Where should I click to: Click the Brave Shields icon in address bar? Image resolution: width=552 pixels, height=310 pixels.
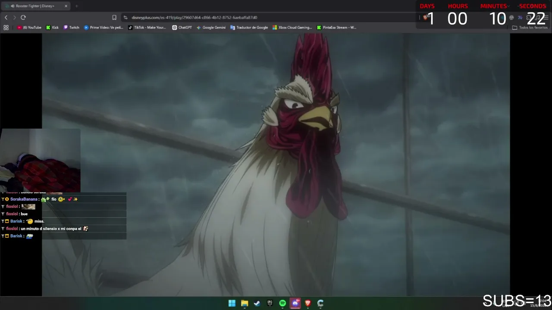pos(425,17)
